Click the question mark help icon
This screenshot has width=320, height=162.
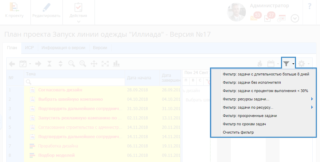click(x=310, y=7)
